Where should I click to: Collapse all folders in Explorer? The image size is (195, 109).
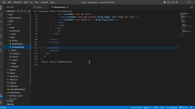pyautogui.click(x=29, y=11)
